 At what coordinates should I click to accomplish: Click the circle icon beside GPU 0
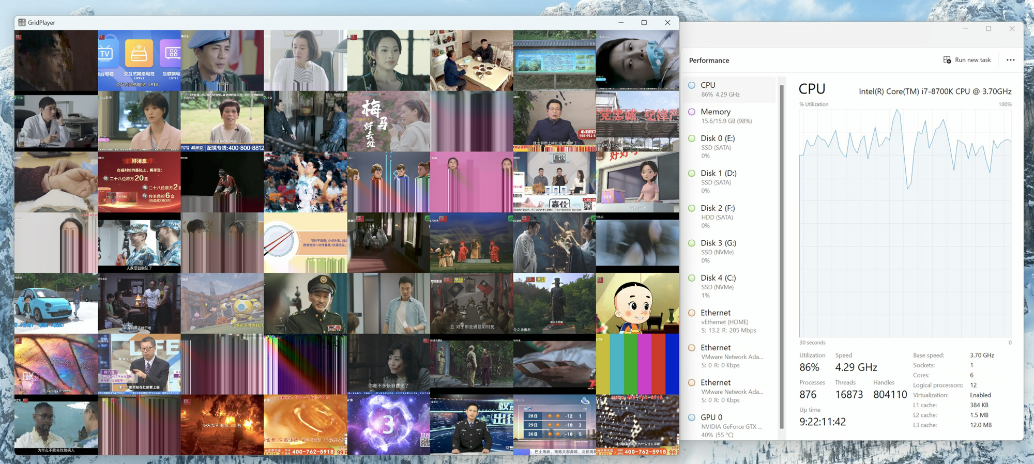pyautogui.click(x=692, y=417)
